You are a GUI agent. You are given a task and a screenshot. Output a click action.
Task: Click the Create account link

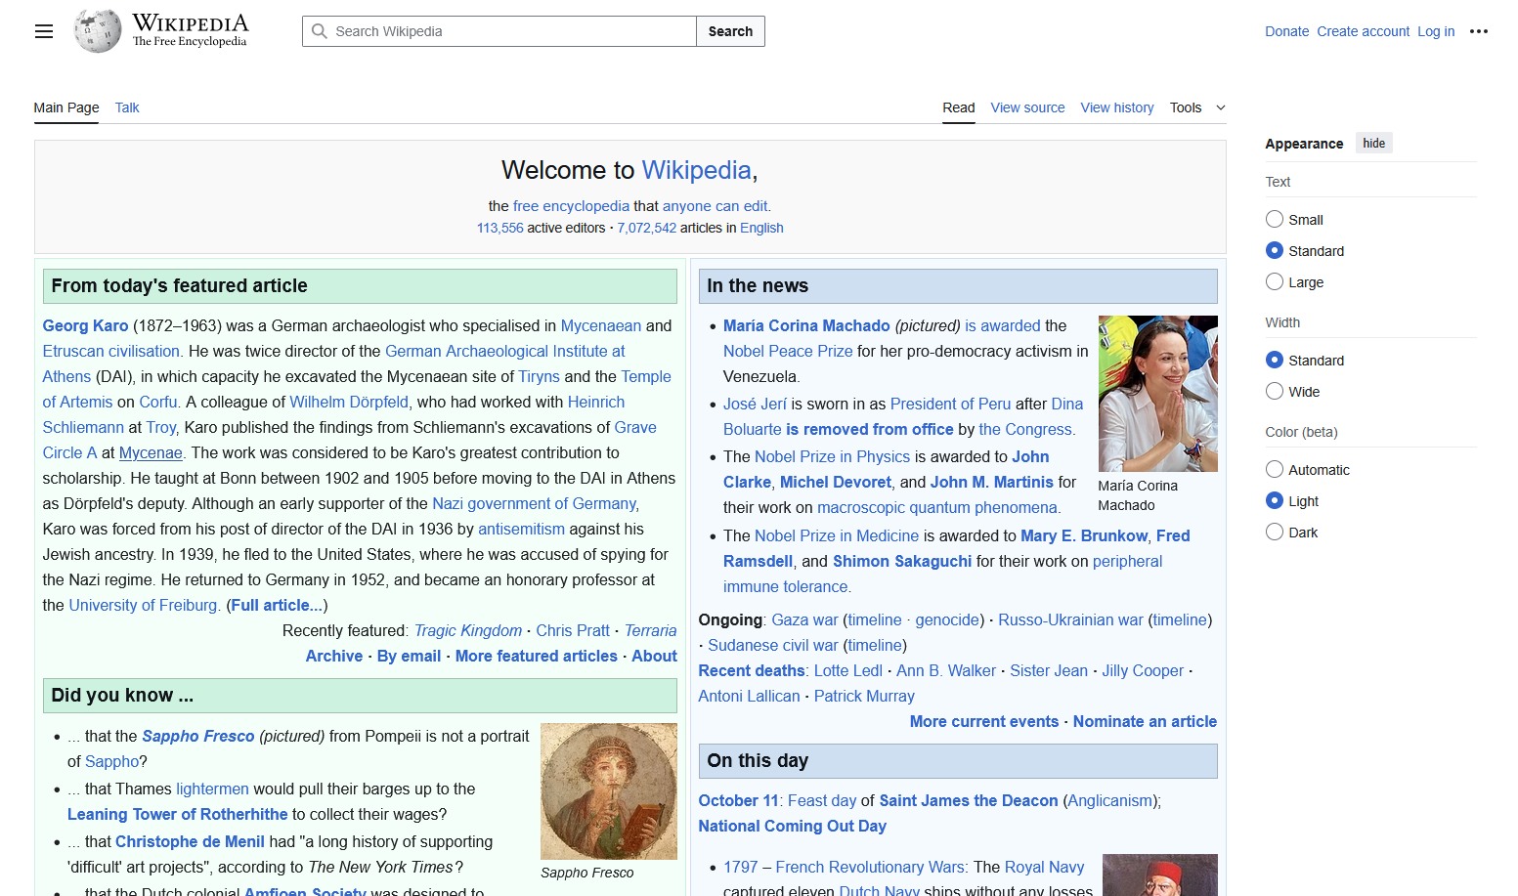coord(1363,31)
